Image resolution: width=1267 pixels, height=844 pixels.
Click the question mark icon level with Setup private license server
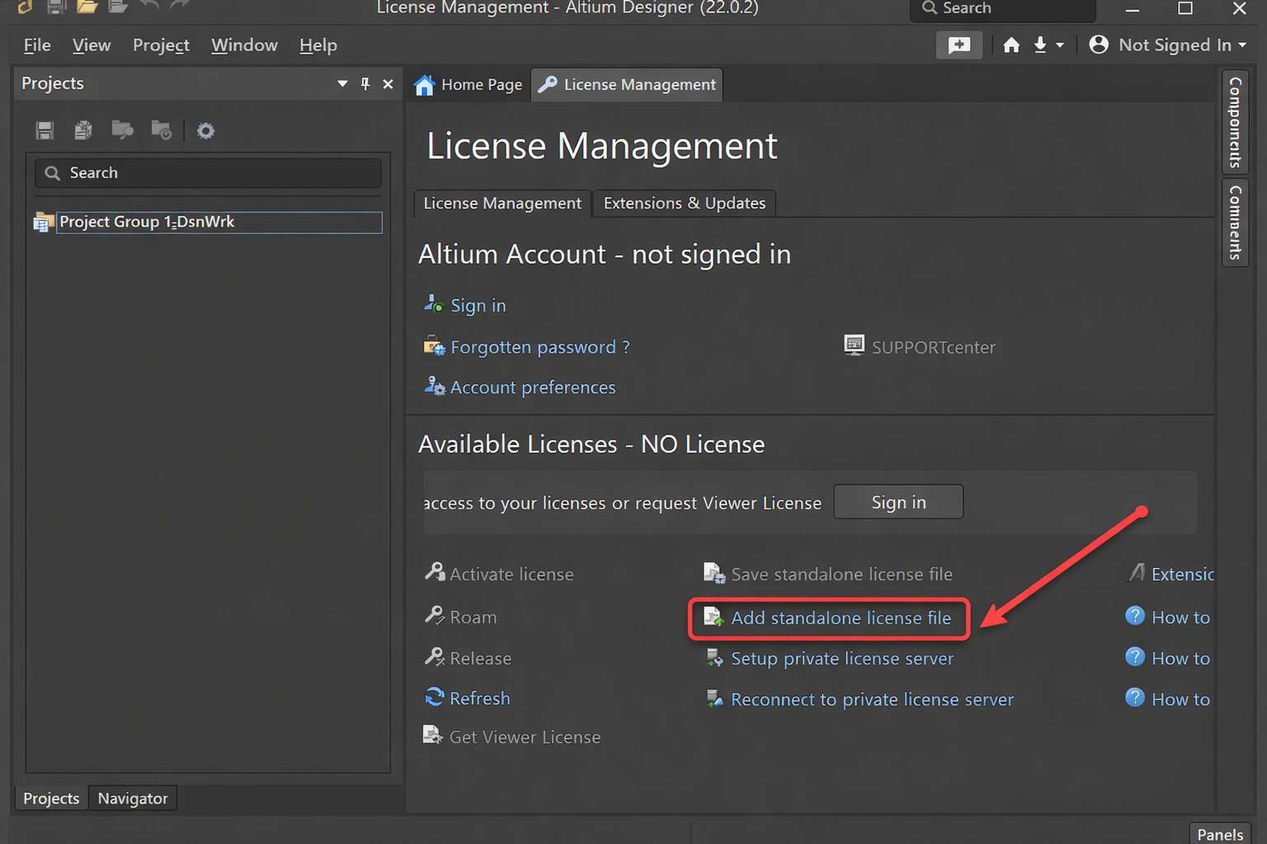click(x=1135, y=657)
